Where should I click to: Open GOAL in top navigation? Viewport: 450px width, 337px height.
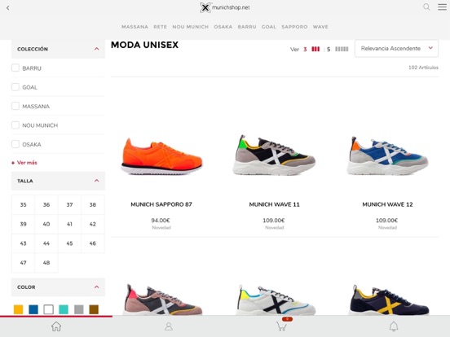tap(269, 27)
